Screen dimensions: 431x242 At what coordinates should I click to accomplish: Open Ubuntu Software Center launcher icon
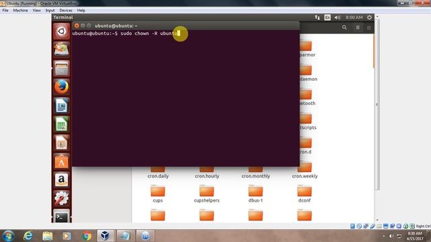[x=61, y=161]
